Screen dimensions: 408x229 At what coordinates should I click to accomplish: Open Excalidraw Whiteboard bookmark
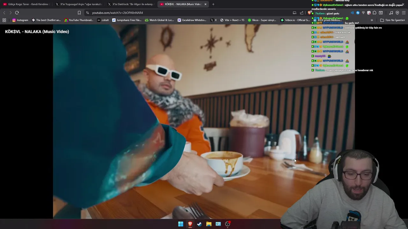click(192, 20)
